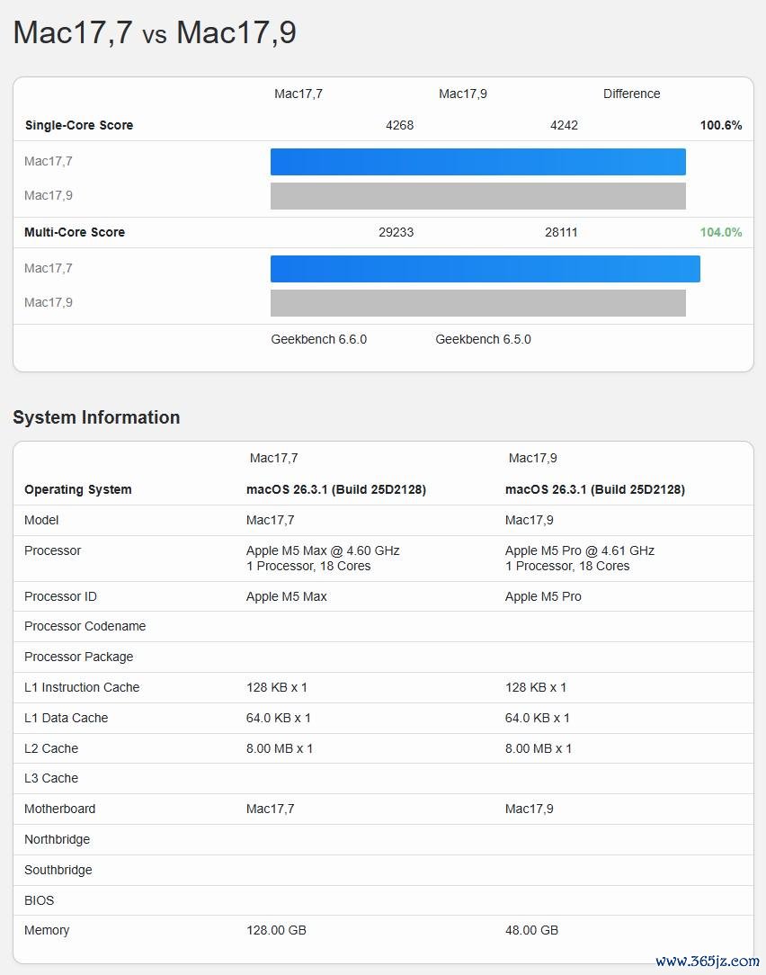This screenshot has height=975, width=766.
Task: Click the Operating System row label
Action: click(77, 489)
